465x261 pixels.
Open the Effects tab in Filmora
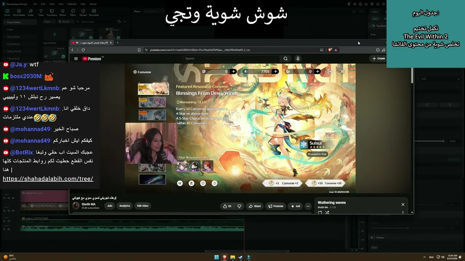63,13
